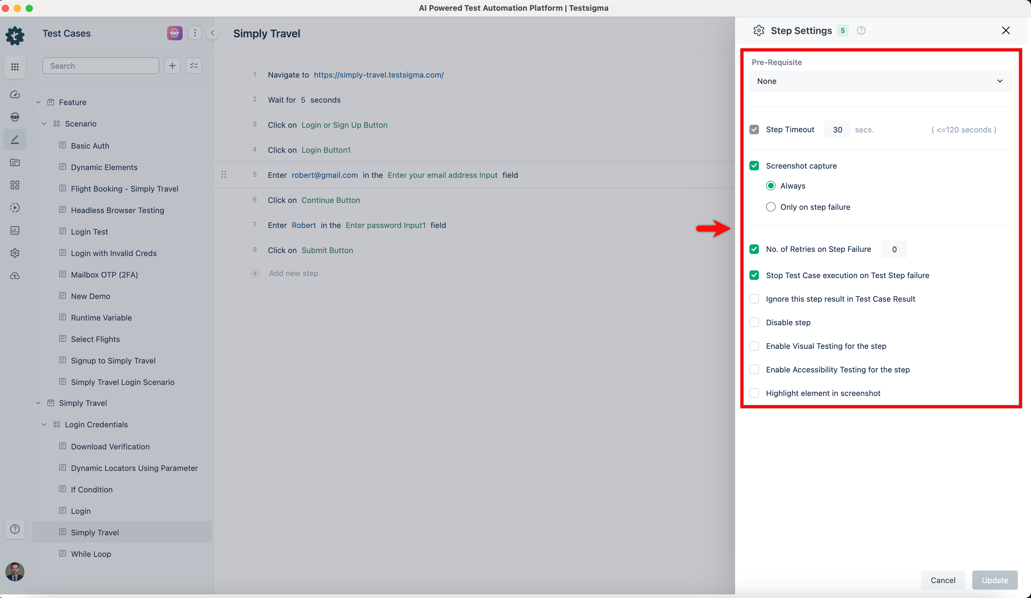Open the run results play icon in sidebar
1031x598 pixels.
coord(15,207)
